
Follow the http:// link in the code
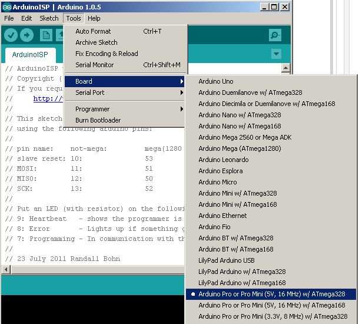[x=48, y=99]
